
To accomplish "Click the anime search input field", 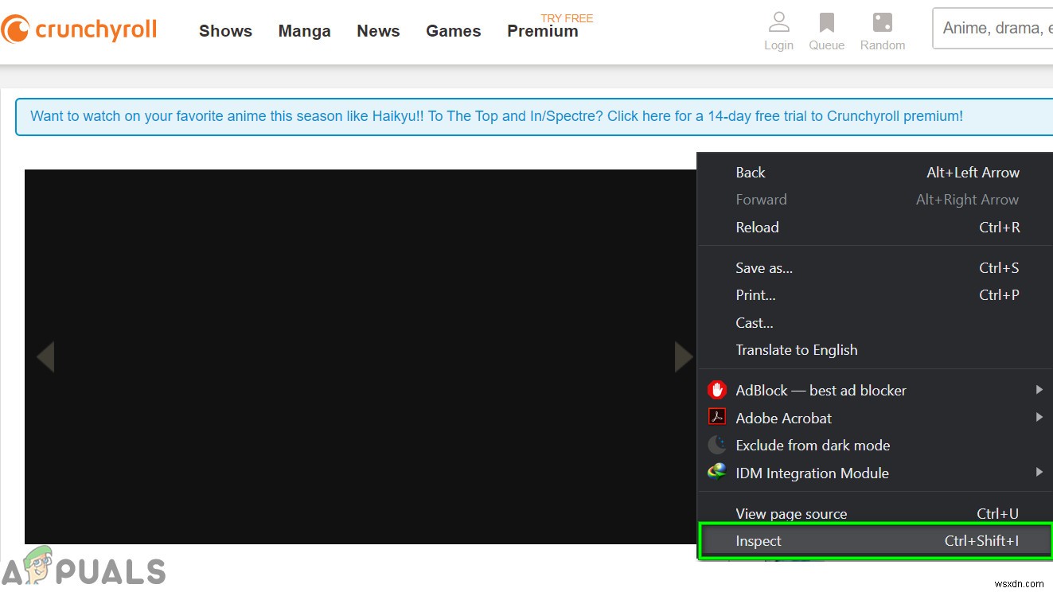I will 995,28.
